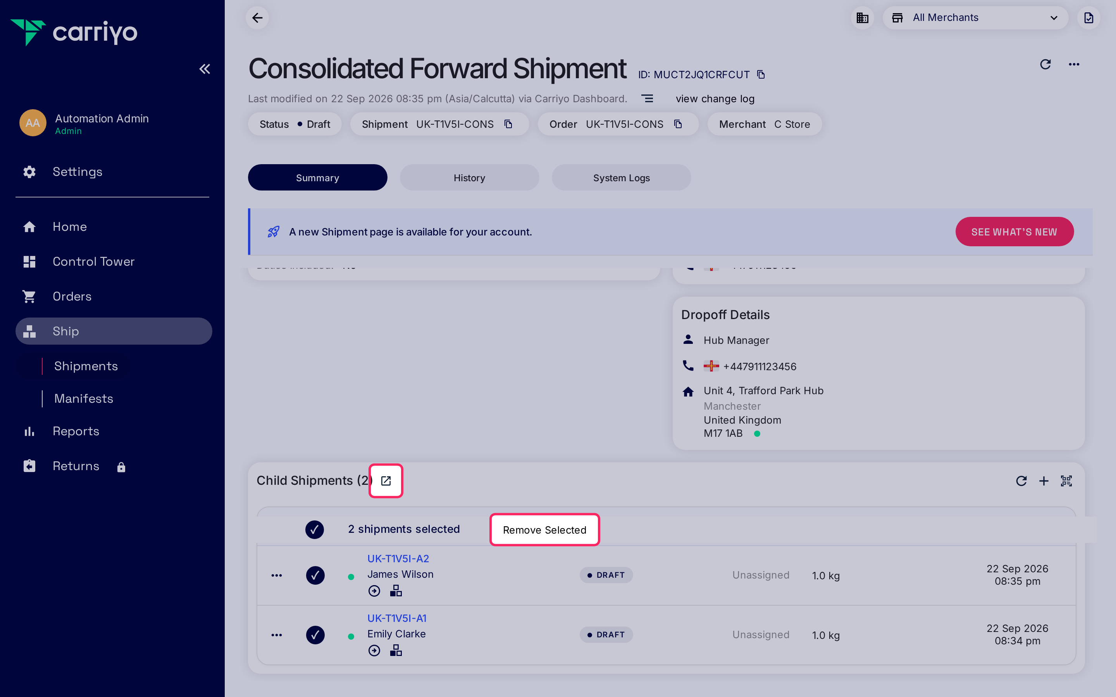Viewport: 1116px width, 697px height.
Task: Deselect Emily Clarke's shipment checkbox
Action: pyautogui.click(x=315, y=635)
